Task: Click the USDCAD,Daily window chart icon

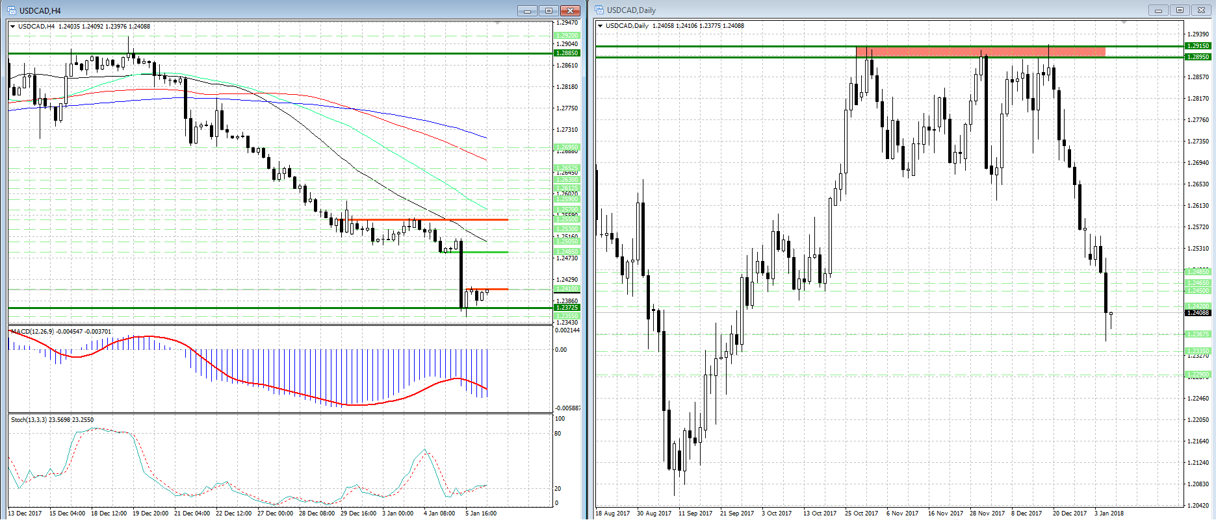Action: coord(599,10)
